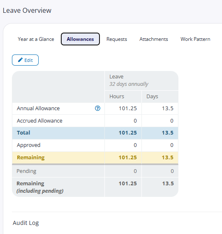This screenshot has width=222, height=234.
Task: Select the Allowances tab
Action: (80, 39)
